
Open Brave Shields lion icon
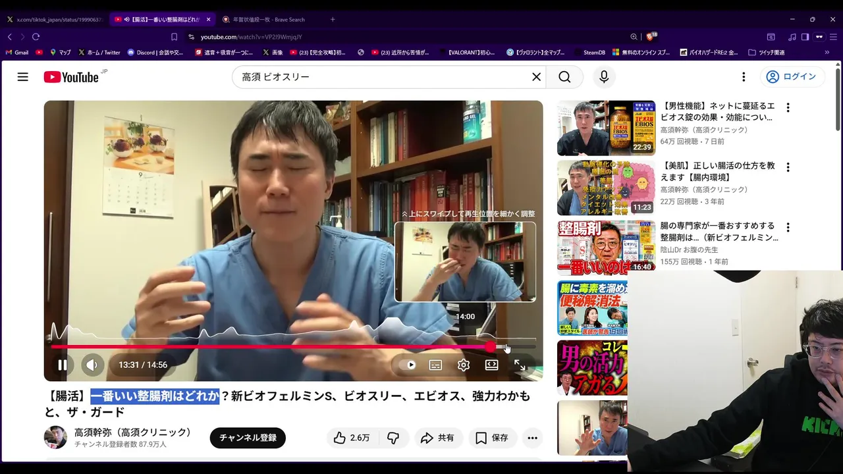651,37
